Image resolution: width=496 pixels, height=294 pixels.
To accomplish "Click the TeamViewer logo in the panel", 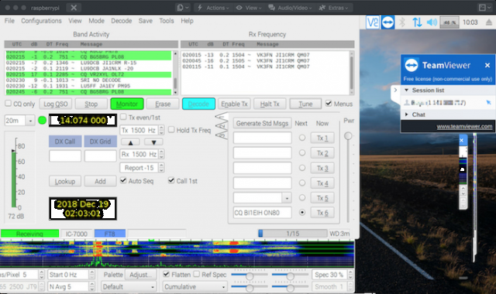I will click(x=412, y=65).
